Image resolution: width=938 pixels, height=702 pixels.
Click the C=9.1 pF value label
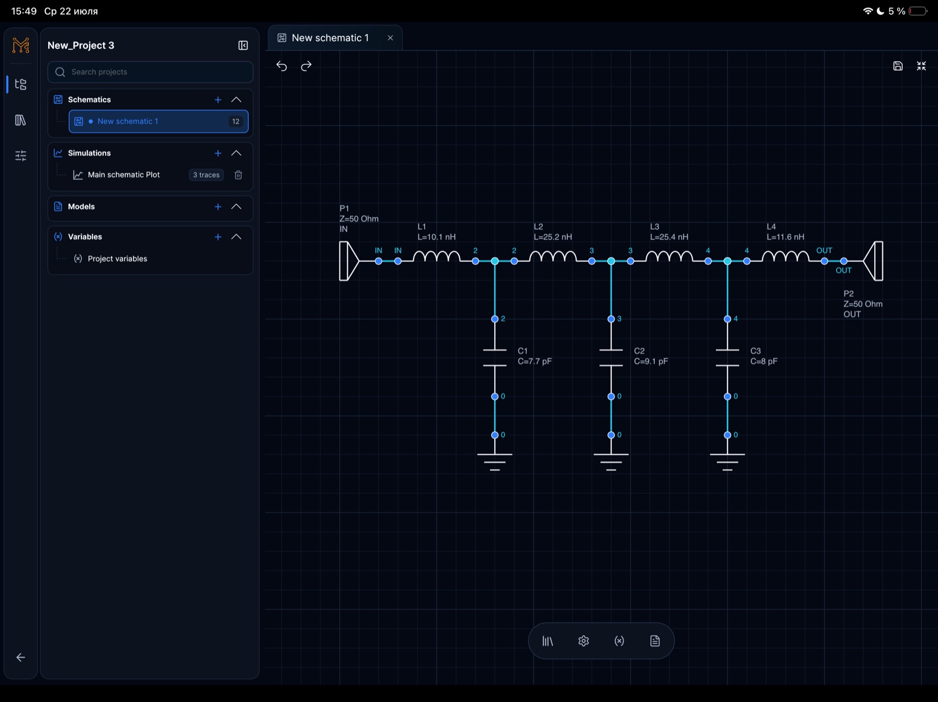pos(651,361)
